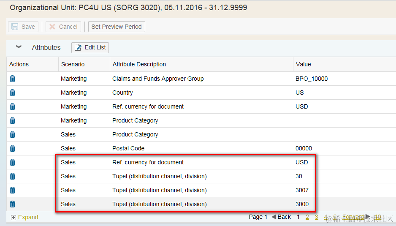Collapse the Attributes section
This screenshot has height=226, width=396.
pos(19,47)
